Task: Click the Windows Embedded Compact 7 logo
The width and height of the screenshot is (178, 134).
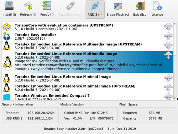Action: point(7,97)
